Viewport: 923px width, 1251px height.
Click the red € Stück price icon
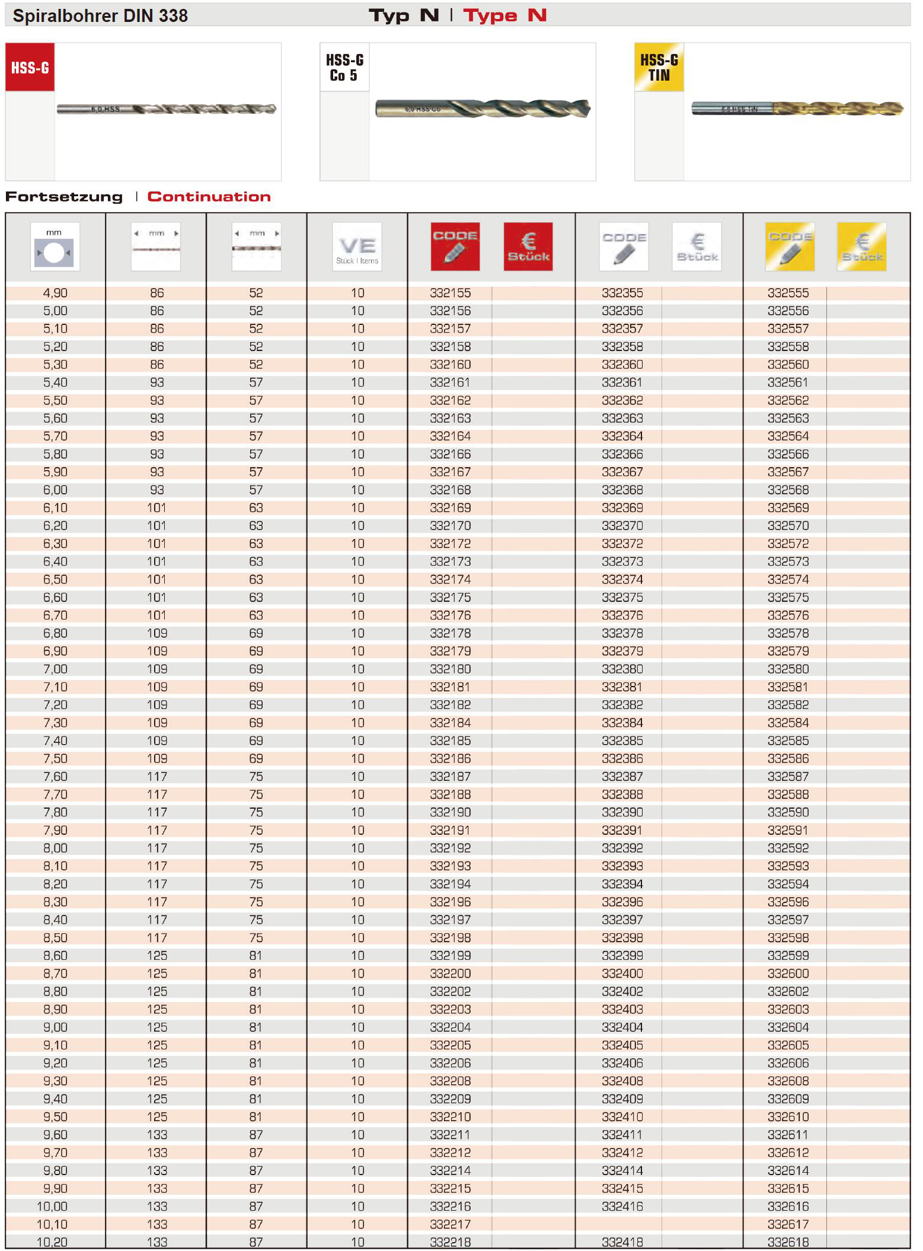tap(528, 247)
